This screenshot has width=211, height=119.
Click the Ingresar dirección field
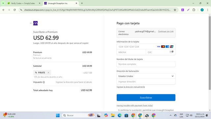pos(146,82)
